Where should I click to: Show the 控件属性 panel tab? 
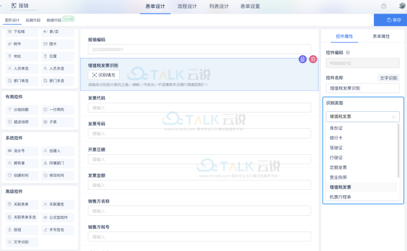(x=344, y=36)
